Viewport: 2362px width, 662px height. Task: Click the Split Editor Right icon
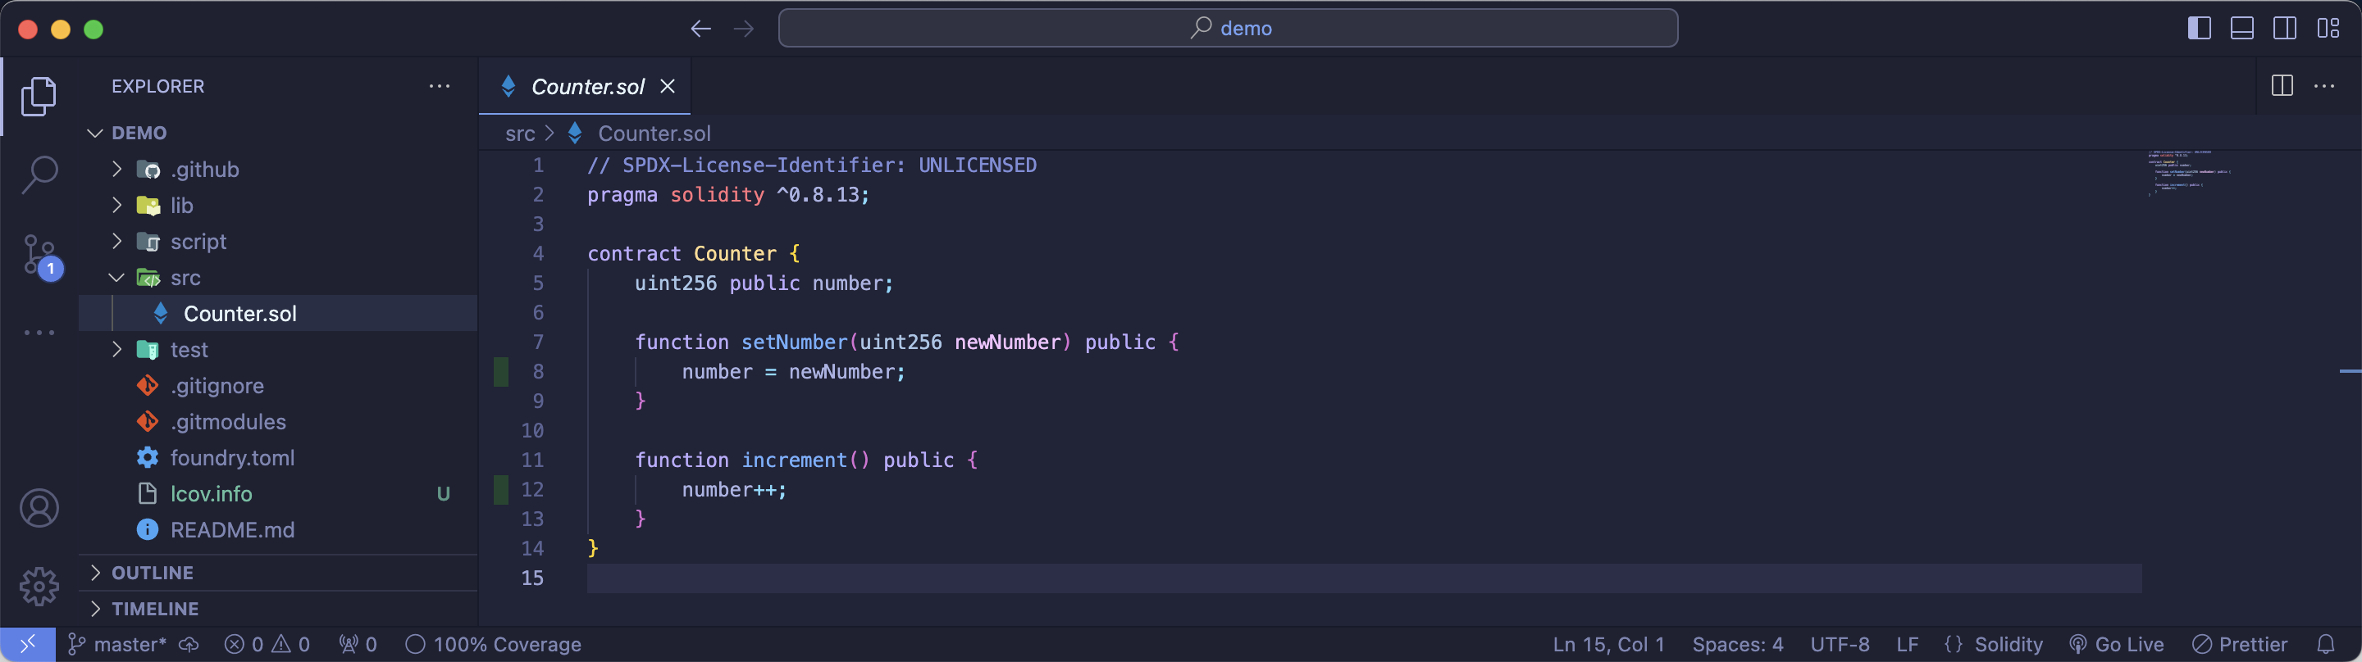[2282, 86]
